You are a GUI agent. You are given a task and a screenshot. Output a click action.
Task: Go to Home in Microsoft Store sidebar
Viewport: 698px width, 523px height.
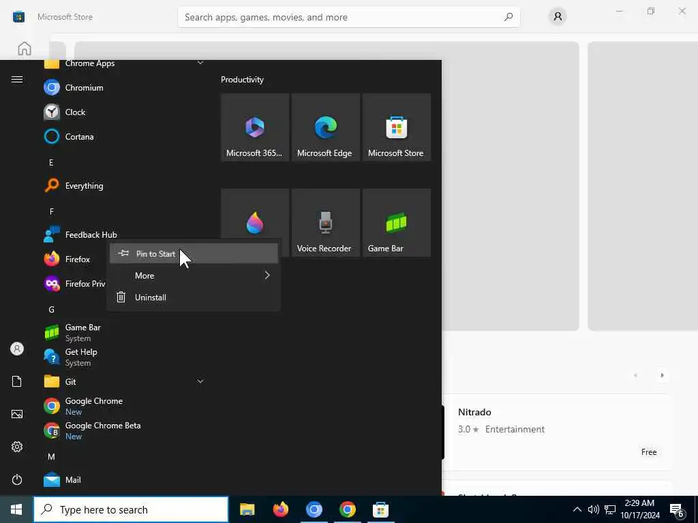pos(25,48)
